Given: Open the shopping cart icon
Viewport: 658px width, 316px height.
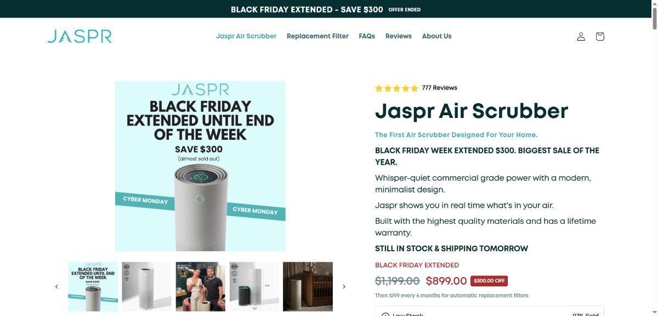Looking at the screenshot, I should point(600,36).
